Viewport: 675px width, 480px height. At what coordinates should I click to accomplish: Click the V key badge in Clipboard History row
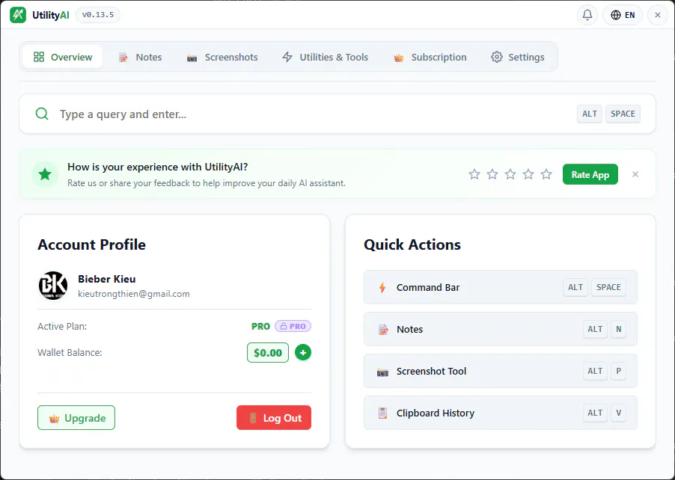pos(619,413)
